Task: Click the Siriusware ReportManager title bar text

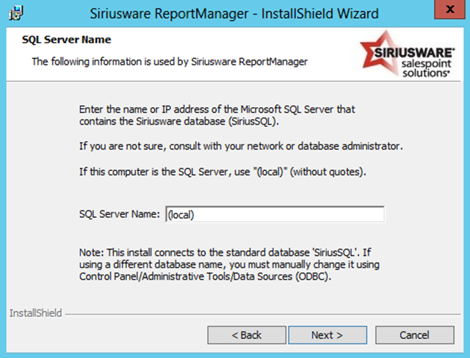Action: click(x=235, y=13)
